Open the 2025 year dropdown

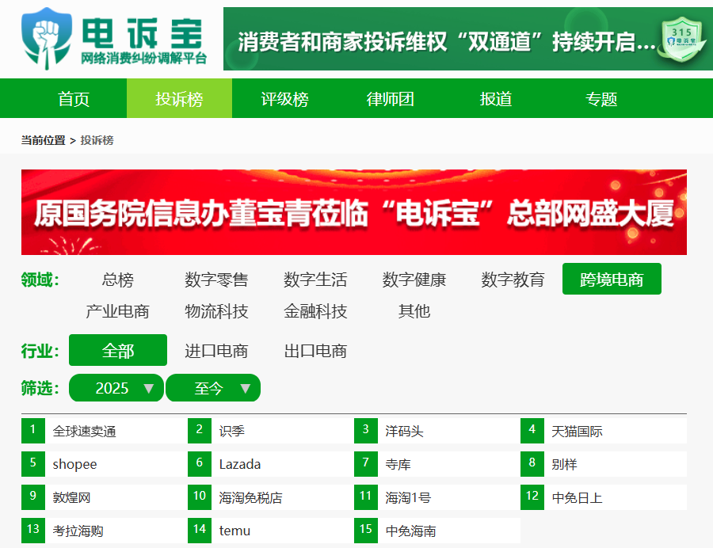[x=116, y=388]
